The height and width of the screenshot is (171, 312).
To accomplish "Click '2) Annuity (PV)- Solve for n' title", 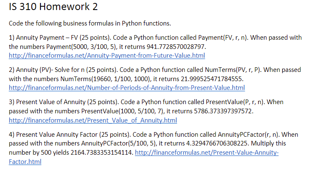I will point(47,70).
